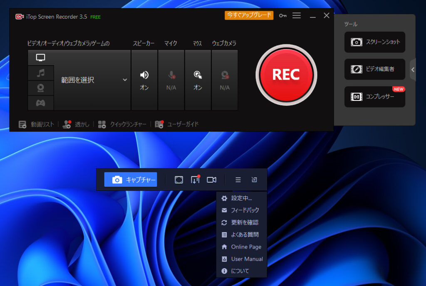This screenshot has height=286, width=426.
Task: Toggle the マイク microphone input
Action: click(171, 80)
